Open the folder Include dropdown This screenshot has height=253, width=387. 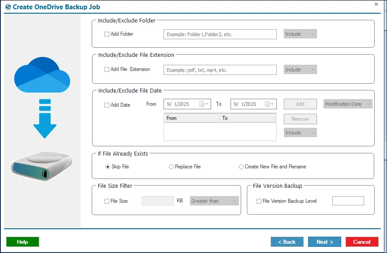click(x=300, y=34)
